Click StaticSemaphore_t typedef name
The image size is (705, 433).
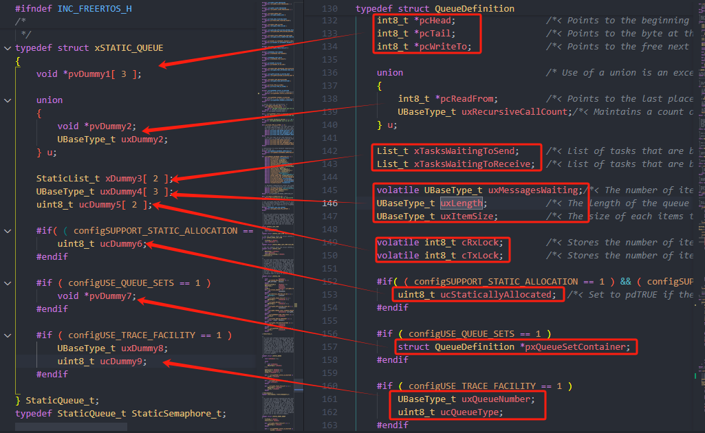(x=176, y=414)
